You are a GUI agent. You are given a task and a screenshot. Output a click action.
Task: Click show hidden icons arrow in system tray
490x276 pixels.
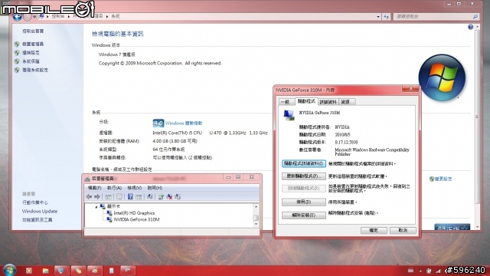click(x=420, y=271)
